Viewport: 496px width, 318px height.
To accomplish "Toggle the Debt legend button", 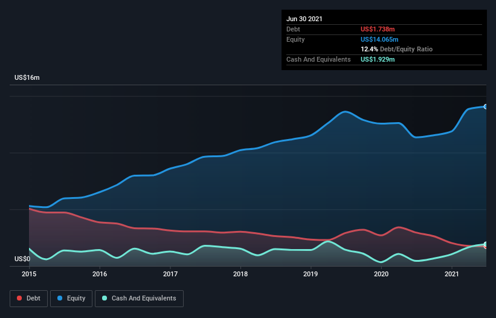I will [x=29, y=299].
